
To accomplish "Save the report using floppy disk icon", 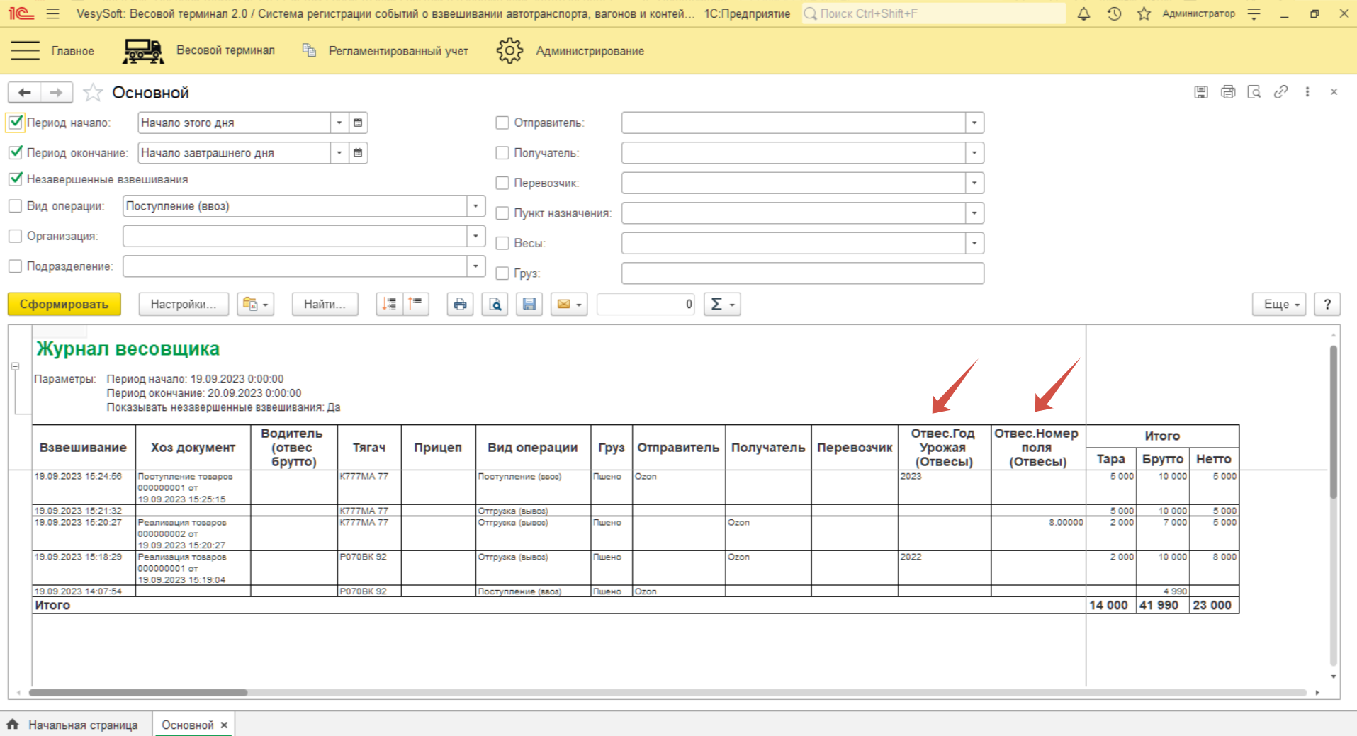I will point(529,305).
